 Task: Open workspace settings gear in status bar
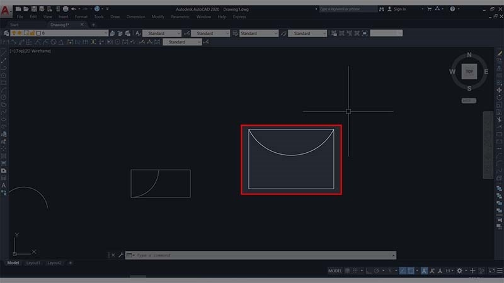pos(458,271)
